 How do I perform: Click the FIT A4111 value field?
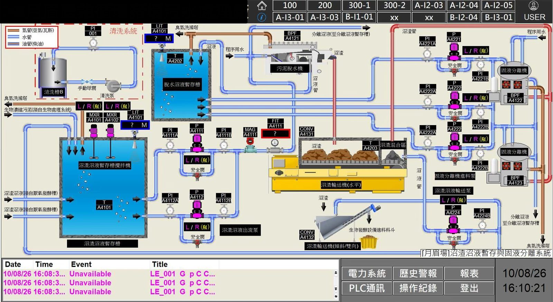(275, 133)
